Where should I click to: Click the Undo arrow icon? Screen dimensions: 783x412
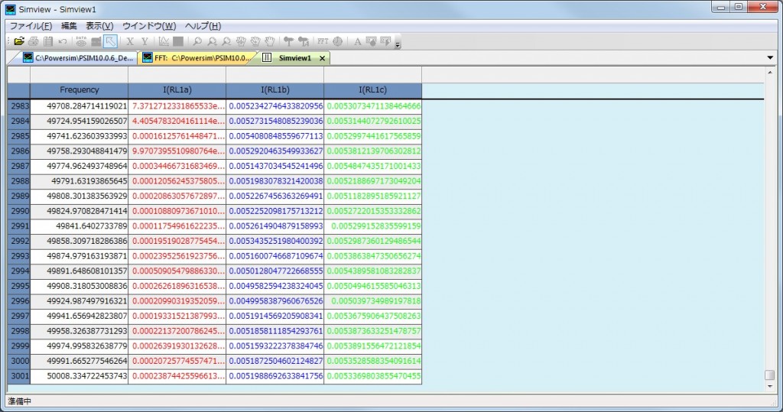pyautogui.click(x=63, y=41)
